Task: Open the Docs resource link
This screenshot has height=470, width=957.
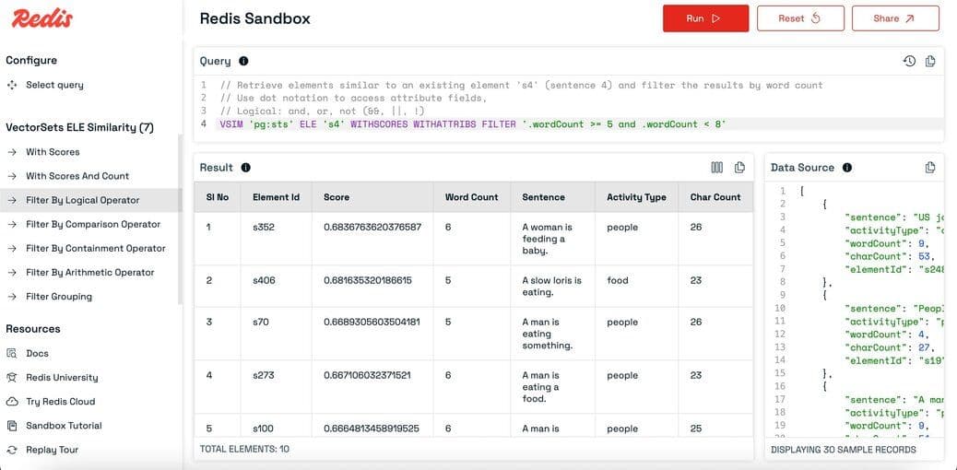Action: [x=37, y=353]
